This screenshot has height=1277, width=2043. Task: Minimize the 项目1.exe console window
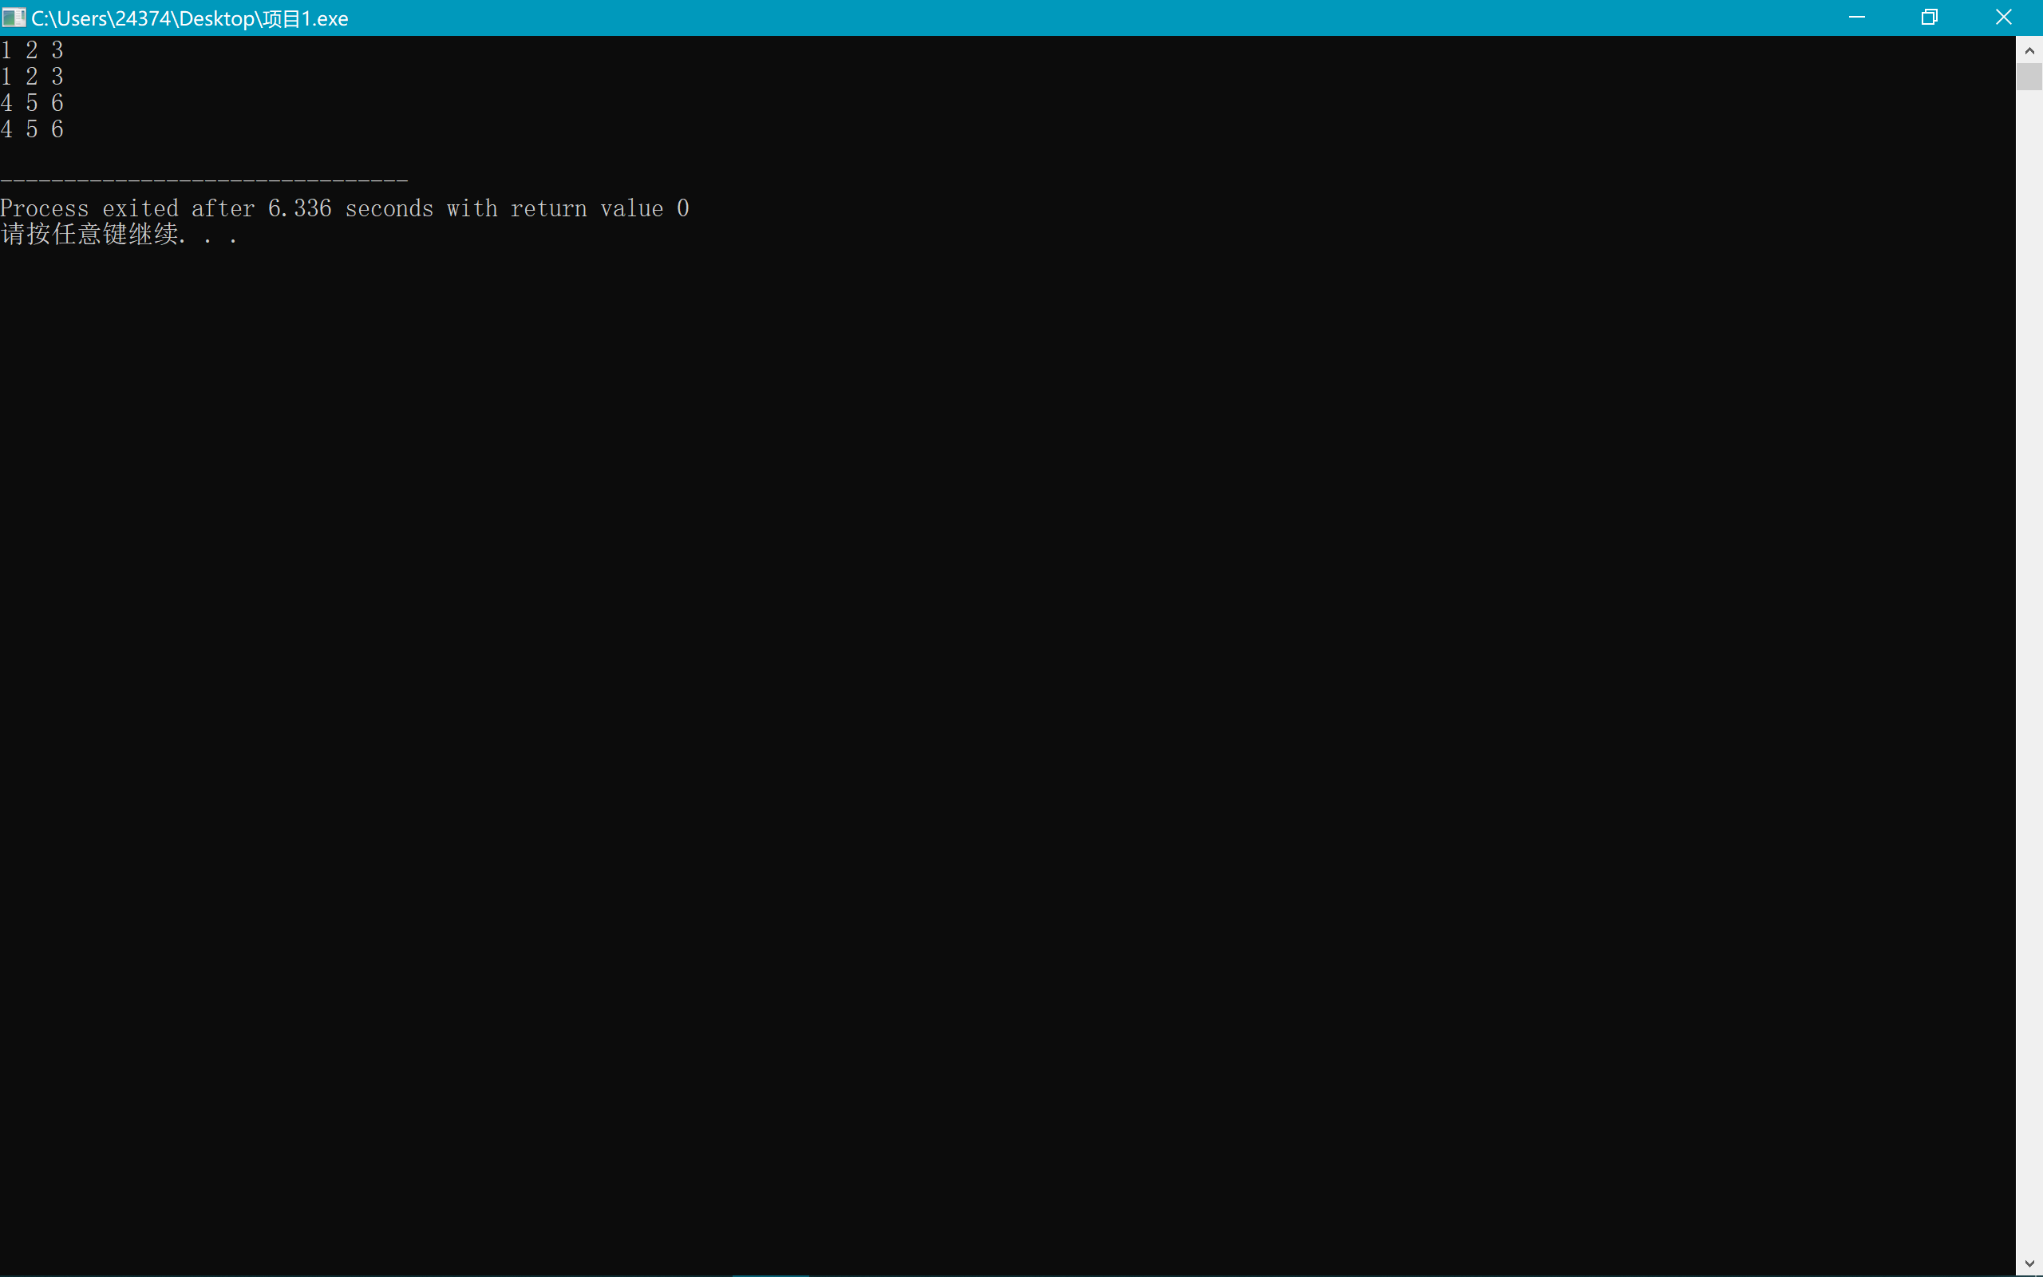point(1856,17)
